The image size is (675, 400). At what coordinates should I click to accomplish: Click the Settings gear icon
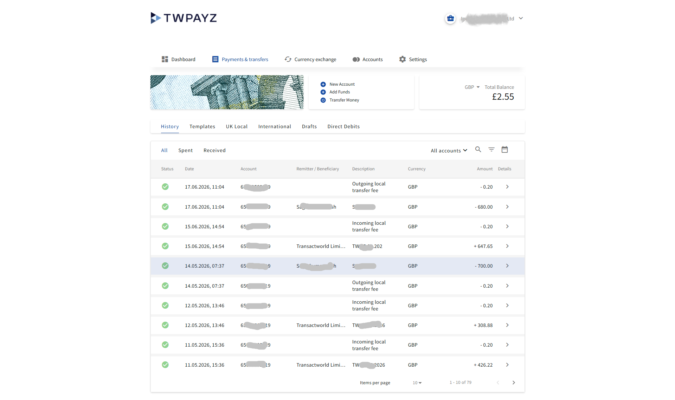click(x=403, y=59)
